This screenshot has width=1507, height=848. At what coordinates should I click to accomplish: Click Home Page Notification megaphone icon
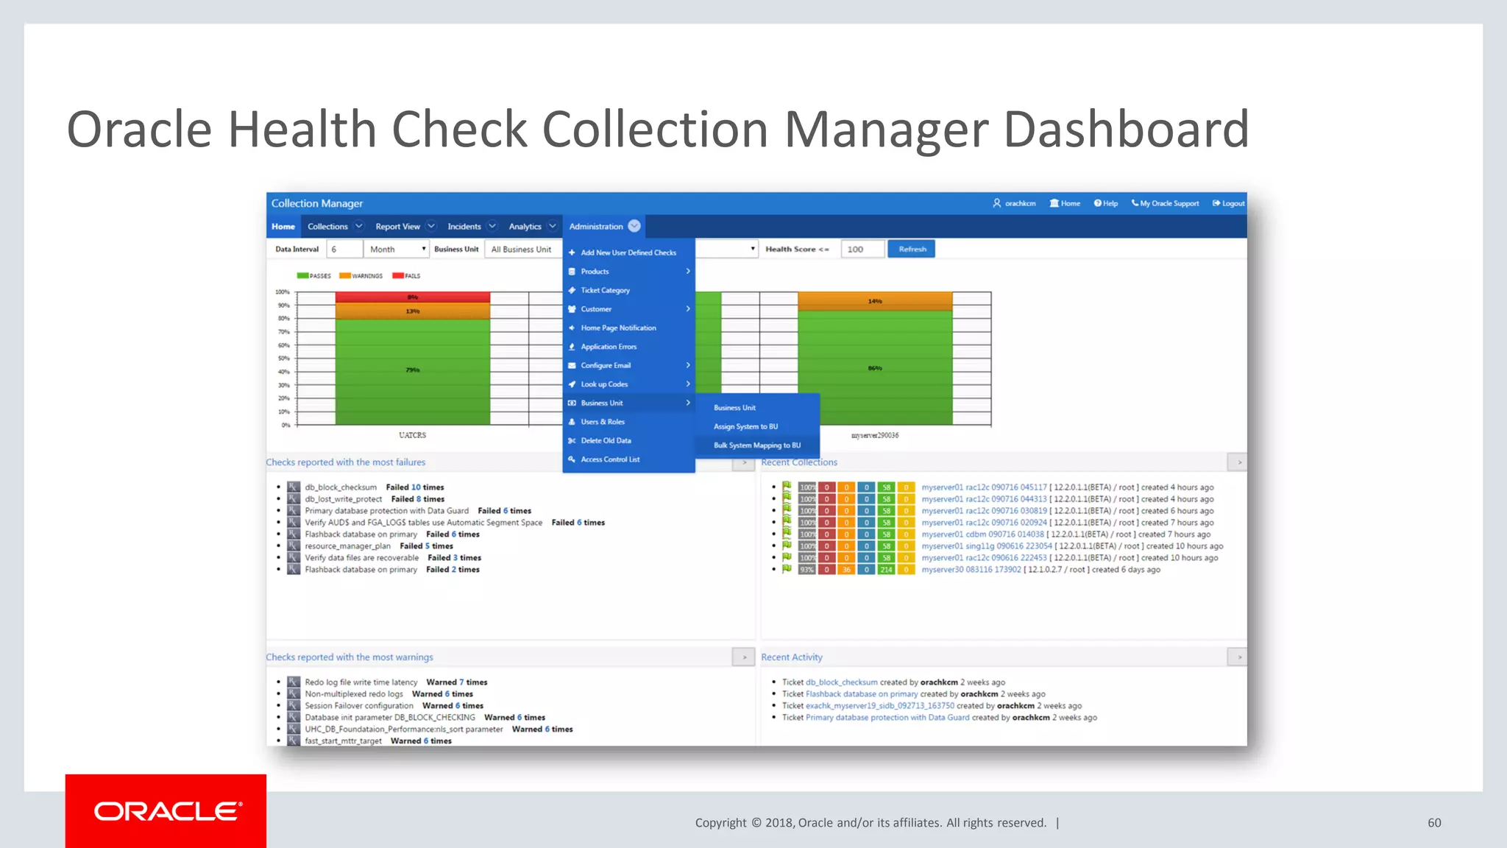pos(572,328)
